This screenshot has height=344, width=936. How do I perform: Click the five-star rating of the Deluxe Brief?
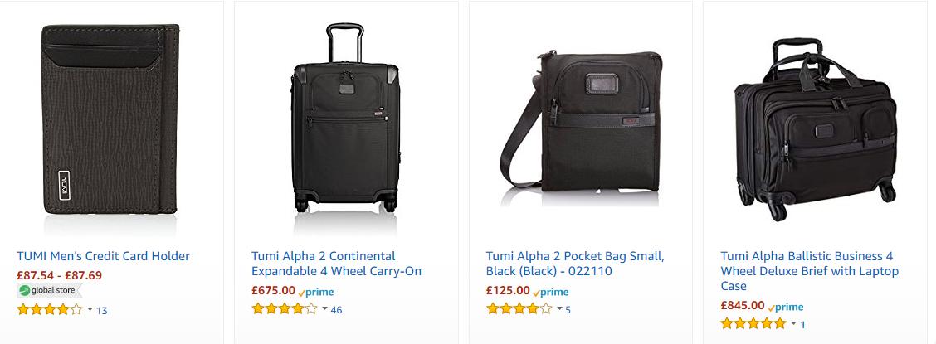[x=753, y=324]
